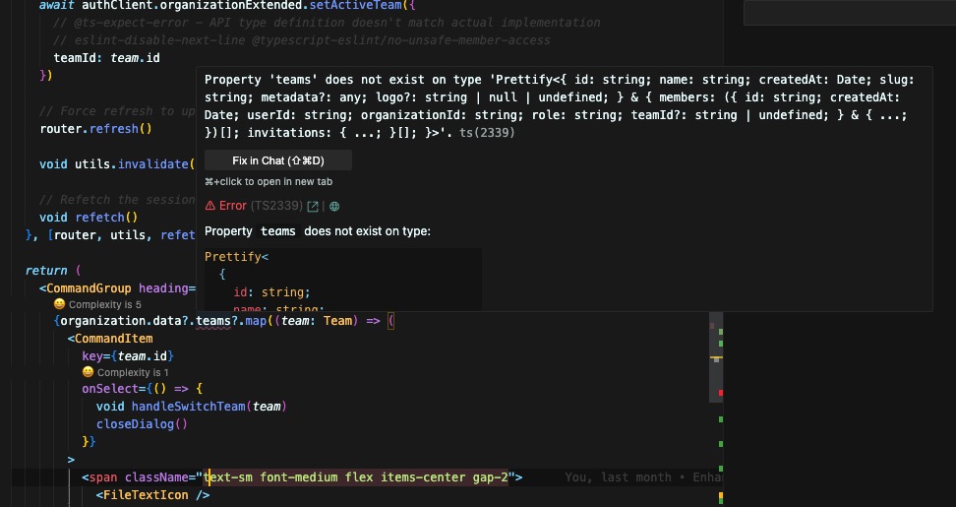This screenshot has height=507, width=956.
Task: Click closeDialog() in the onSelect handler
Action: [x=142, y=424]
